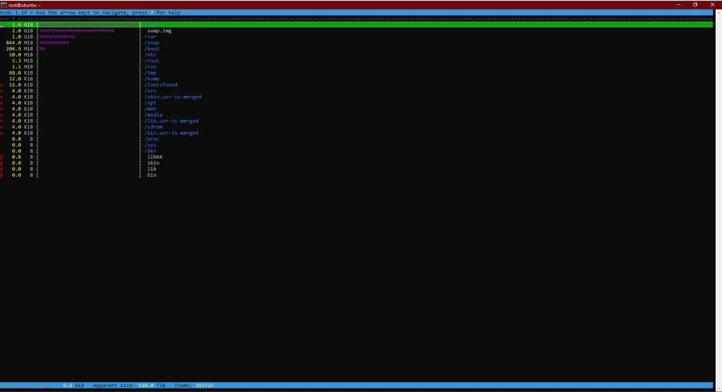
Task: Open the /proc directory entry
Action: 152,139
